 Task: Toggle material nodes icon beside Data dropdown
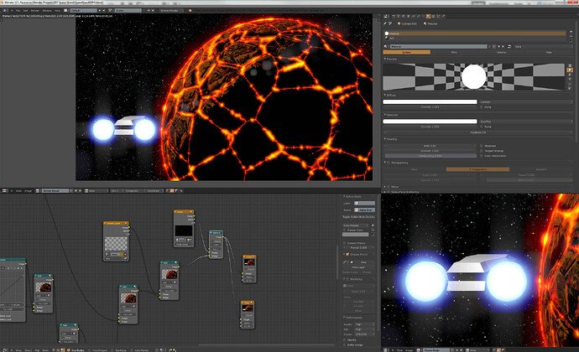click(509, 46)
